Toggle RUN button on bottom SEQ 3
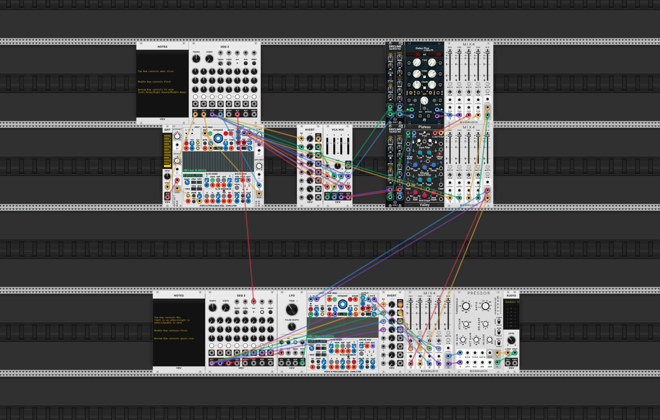The height and width of the screenshot is (420, 660). point(262,312)
